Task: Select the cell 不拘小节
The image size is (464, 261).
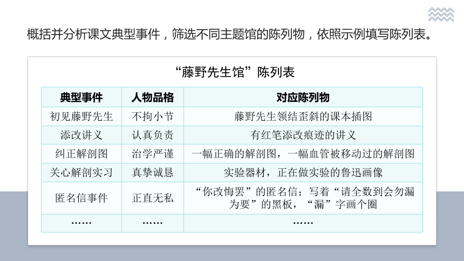Action: (153, 116)
